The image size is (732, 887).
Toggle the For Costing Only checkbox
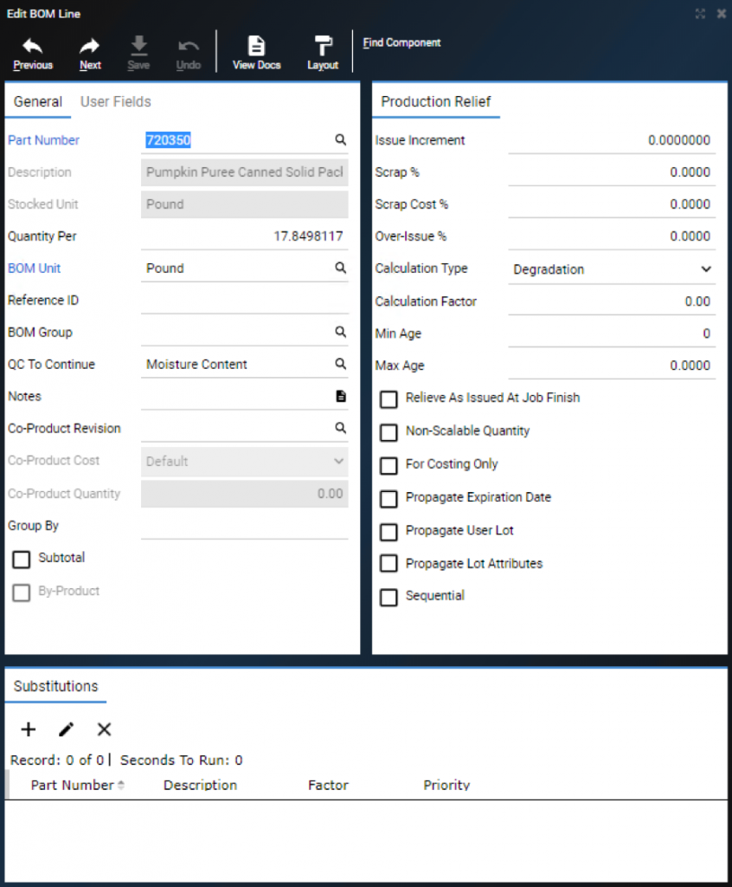(388, 465)
